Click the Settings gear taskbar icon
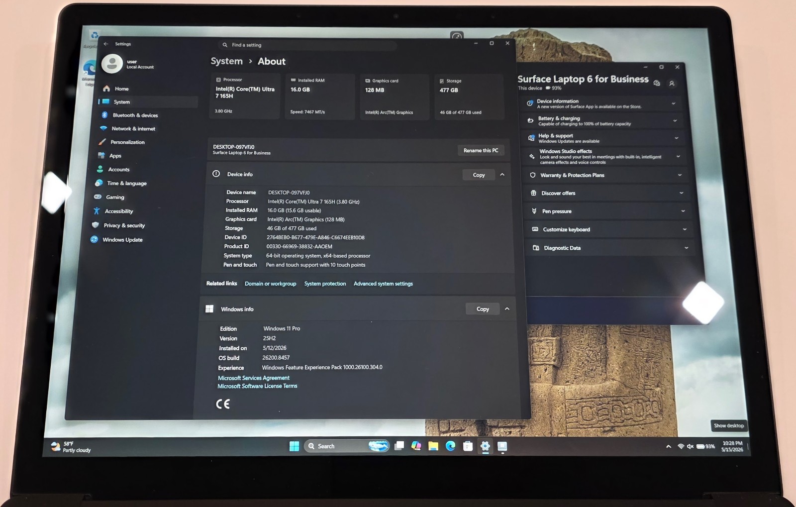 (x=485, y=446)
